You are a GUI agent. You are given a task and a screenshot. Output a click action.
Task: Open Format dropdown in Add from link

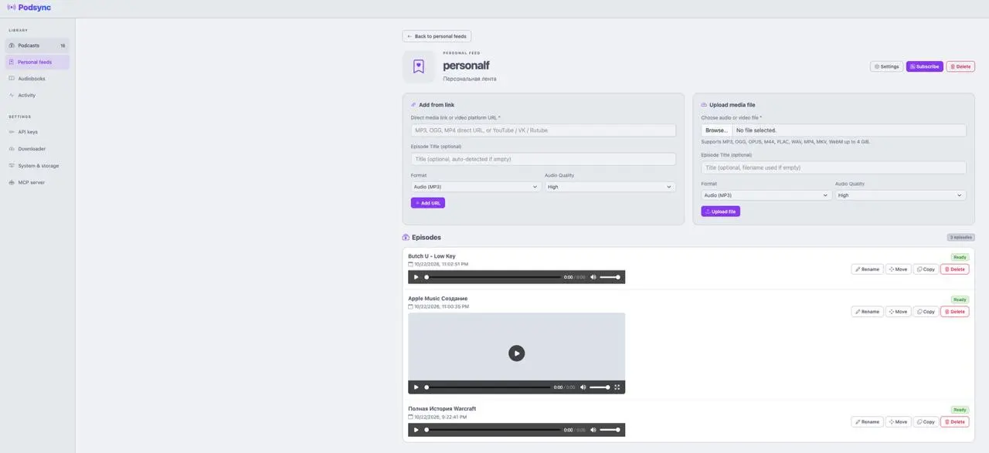[x=476, y=187]
